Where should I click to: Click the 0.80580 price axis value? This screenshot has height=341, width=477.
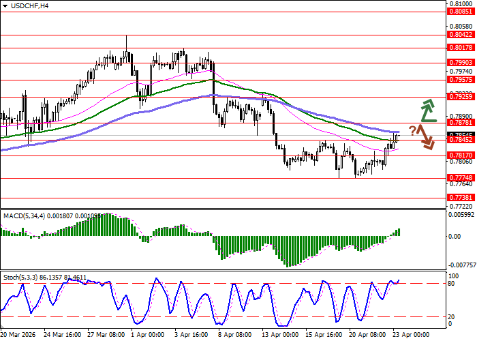pyautogui.click(x=462, y=27)
